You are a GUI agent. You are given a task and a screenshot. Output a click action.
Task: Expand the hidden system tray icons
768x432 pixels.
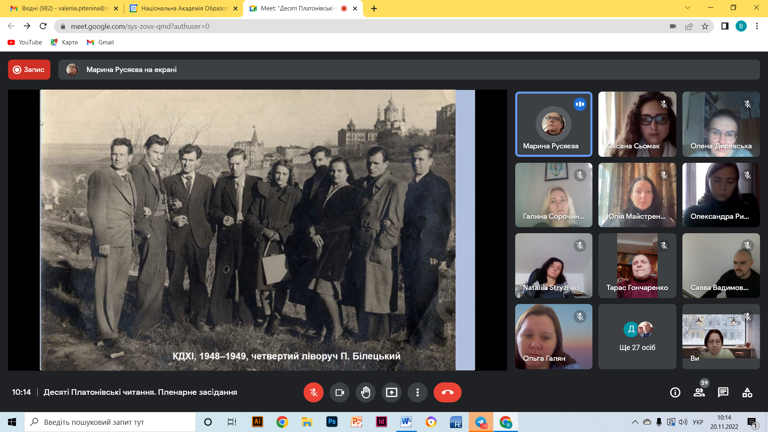click(x=635, y=422)
